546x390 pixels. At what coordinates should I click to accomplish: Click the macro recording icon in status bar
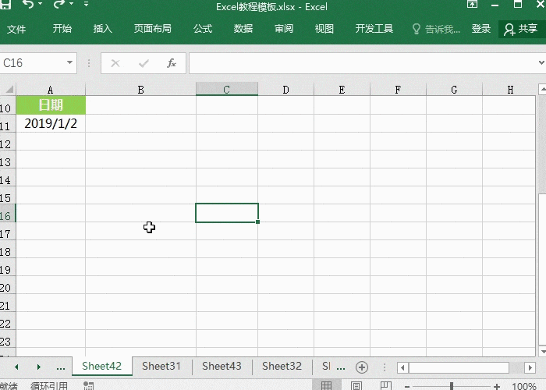88,386
